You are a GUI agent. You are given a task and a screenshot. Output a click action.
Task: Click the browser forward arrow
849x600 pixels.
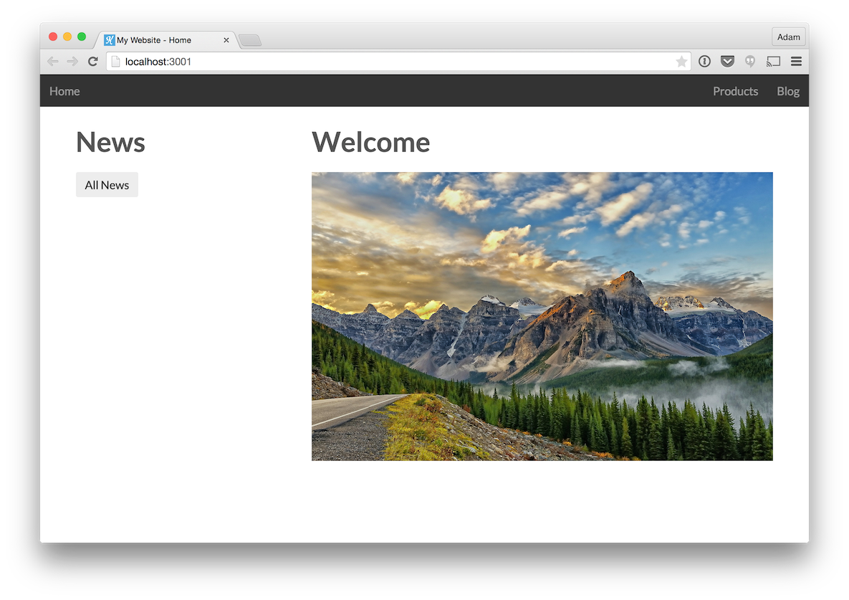tap(72, 62)
